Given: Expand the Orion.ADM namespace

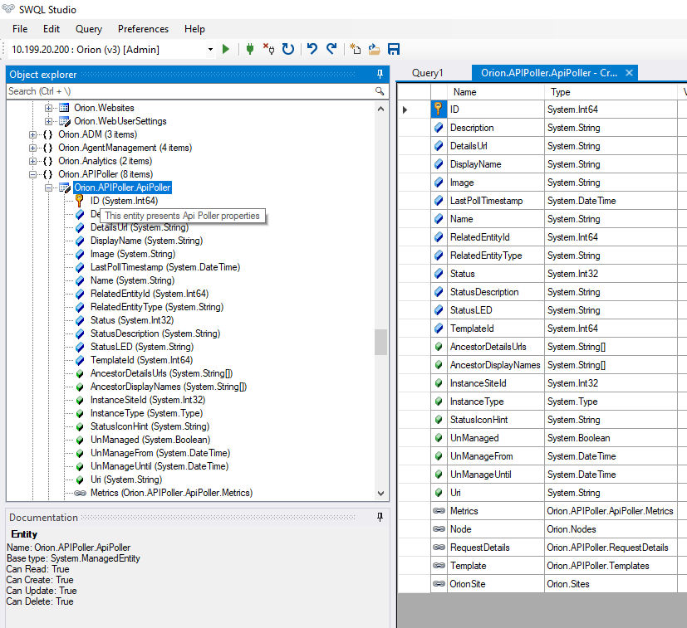Looking at the screenshot, I should [x=32, y=134].
